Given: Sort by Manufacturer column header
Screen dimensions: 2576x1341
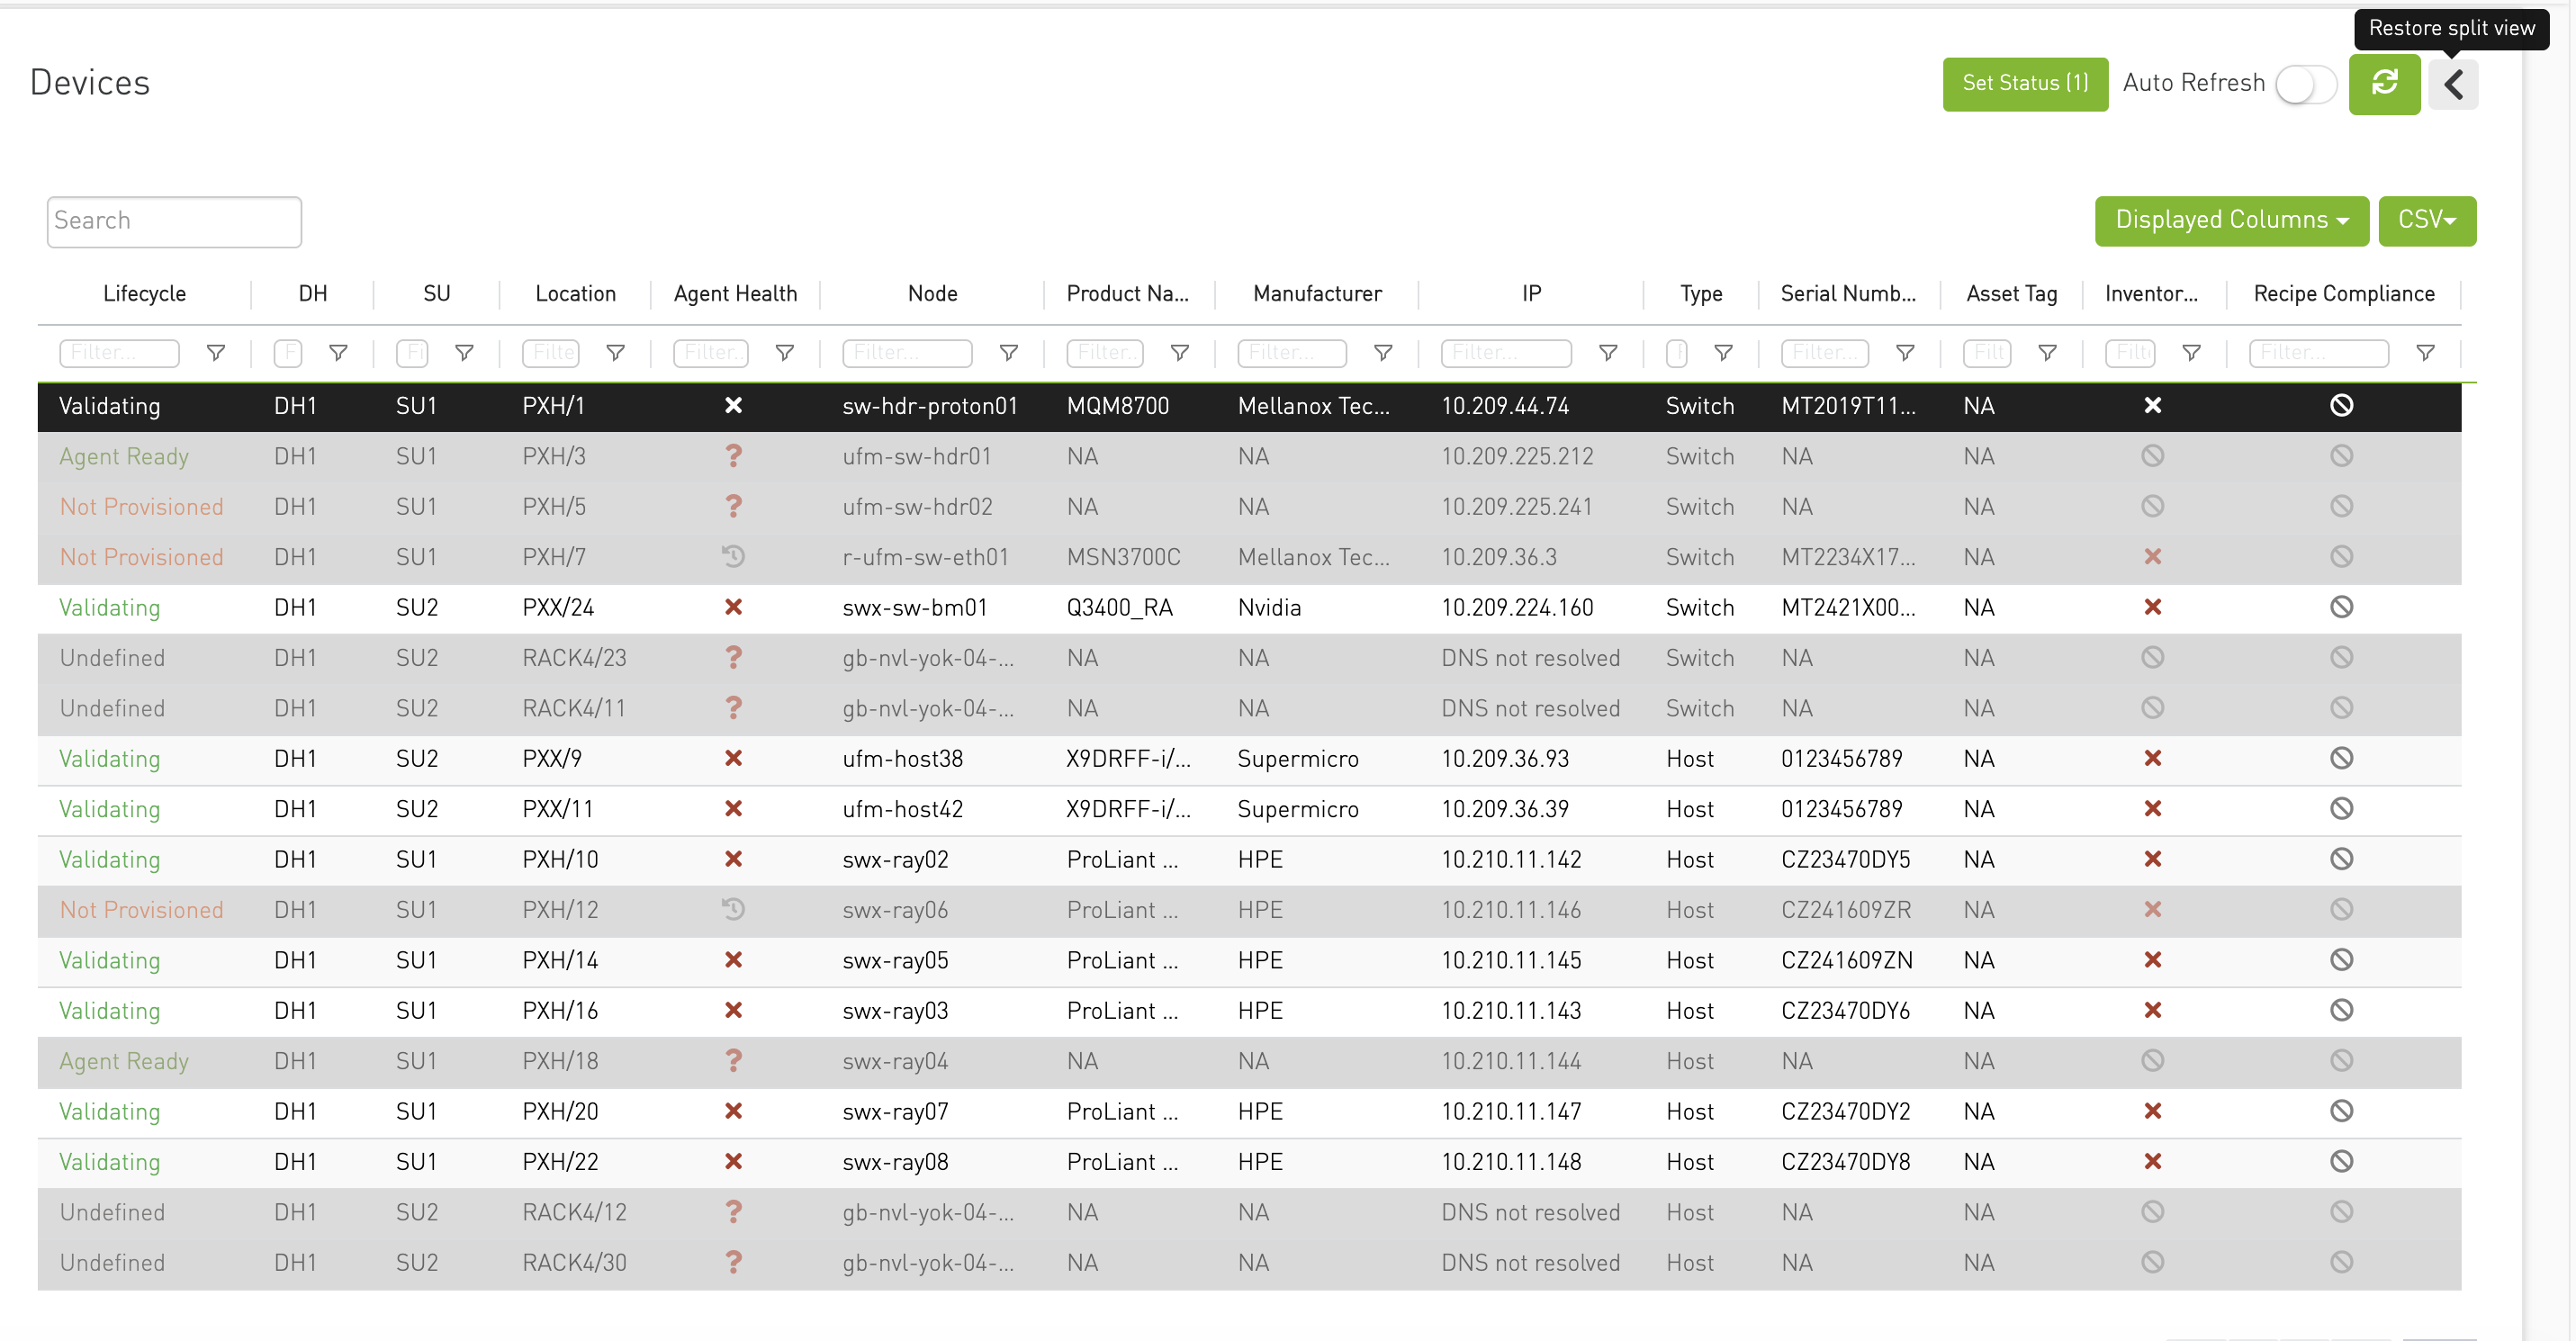Looking at the screenshot, I should click(1317, 293).
